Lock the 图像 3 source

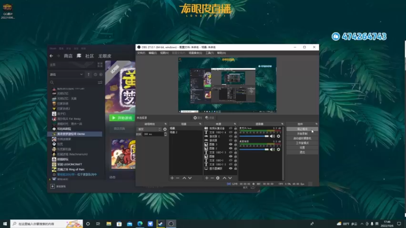click(235, 144)
